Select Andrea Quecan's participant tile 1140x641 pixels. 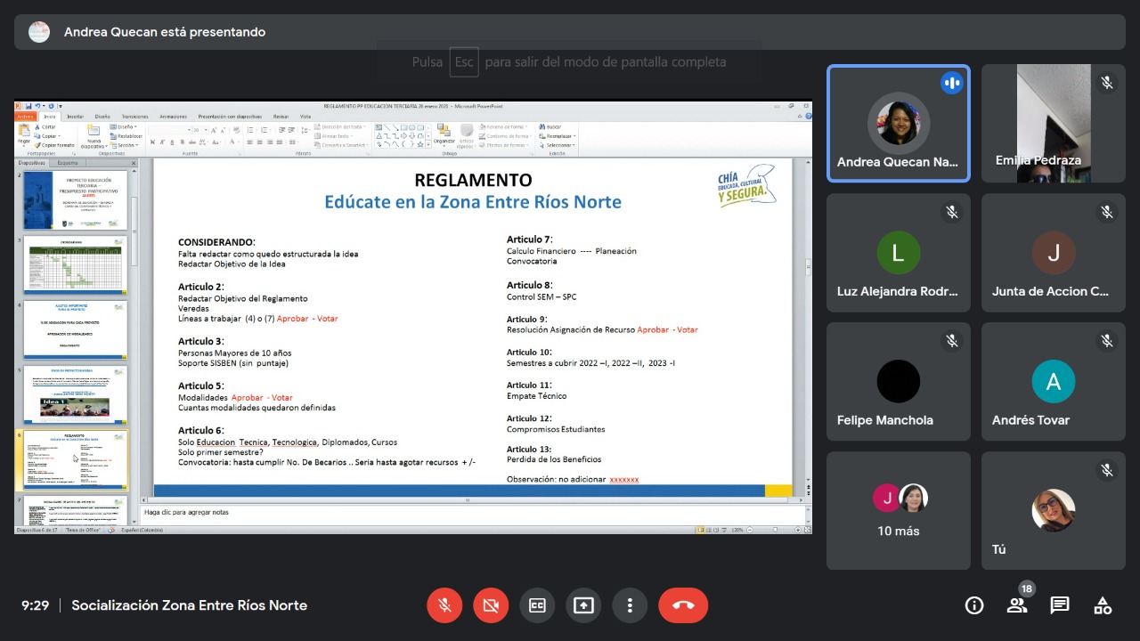pos(899,124)
